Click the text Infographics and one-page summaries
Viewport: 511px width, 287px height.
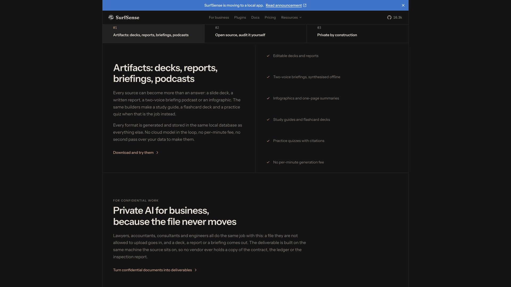point(306,98)
